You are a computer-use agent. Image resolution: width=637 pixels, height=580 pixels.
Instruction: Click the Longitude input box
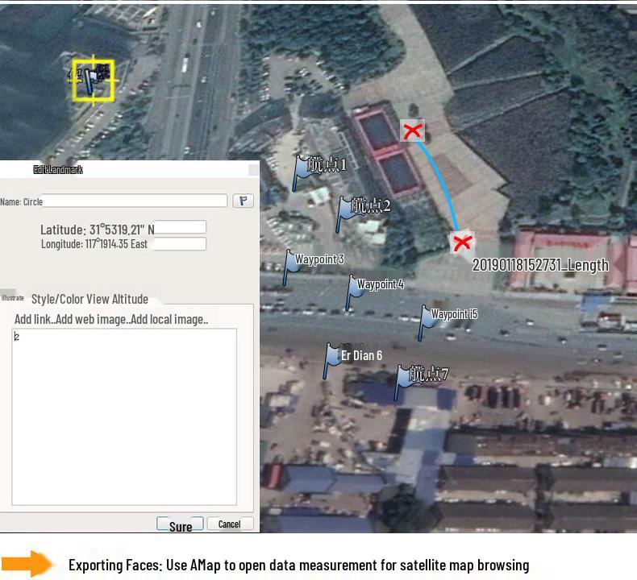pyautogui.click(x=179, y=244)
